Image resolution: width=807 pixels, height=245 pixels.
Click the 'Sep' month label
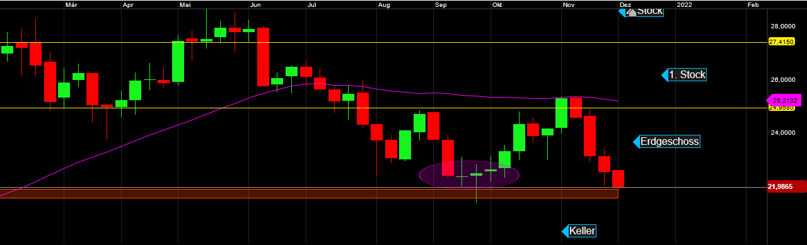tap(441, 4)
